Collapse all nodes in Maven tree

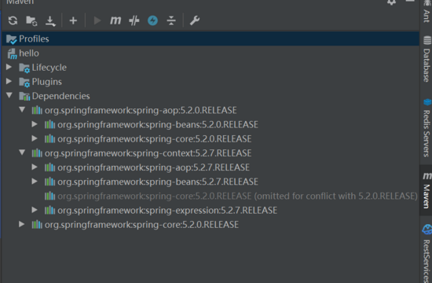(x=171, y=20)
